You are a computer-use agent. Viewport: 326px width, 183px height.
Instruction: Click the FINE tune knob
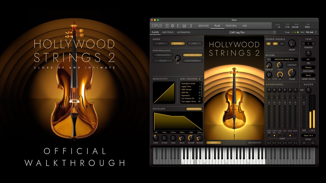pos(308,53)
